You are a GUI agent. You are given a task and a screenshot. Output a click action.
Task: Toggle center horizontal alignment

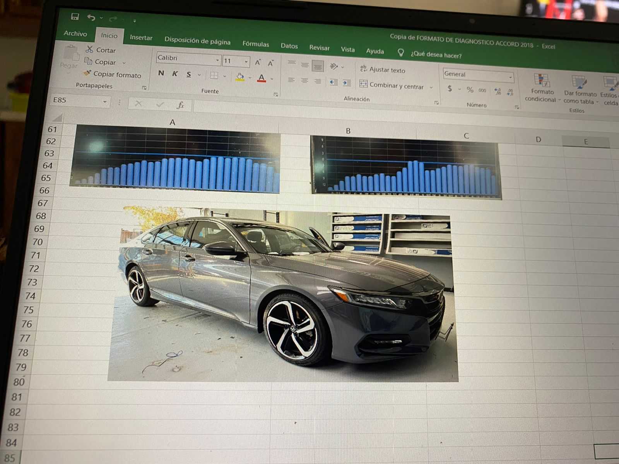304,81
